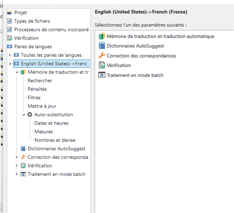Click the Types de fichiers icon

[x=10, y=21]
